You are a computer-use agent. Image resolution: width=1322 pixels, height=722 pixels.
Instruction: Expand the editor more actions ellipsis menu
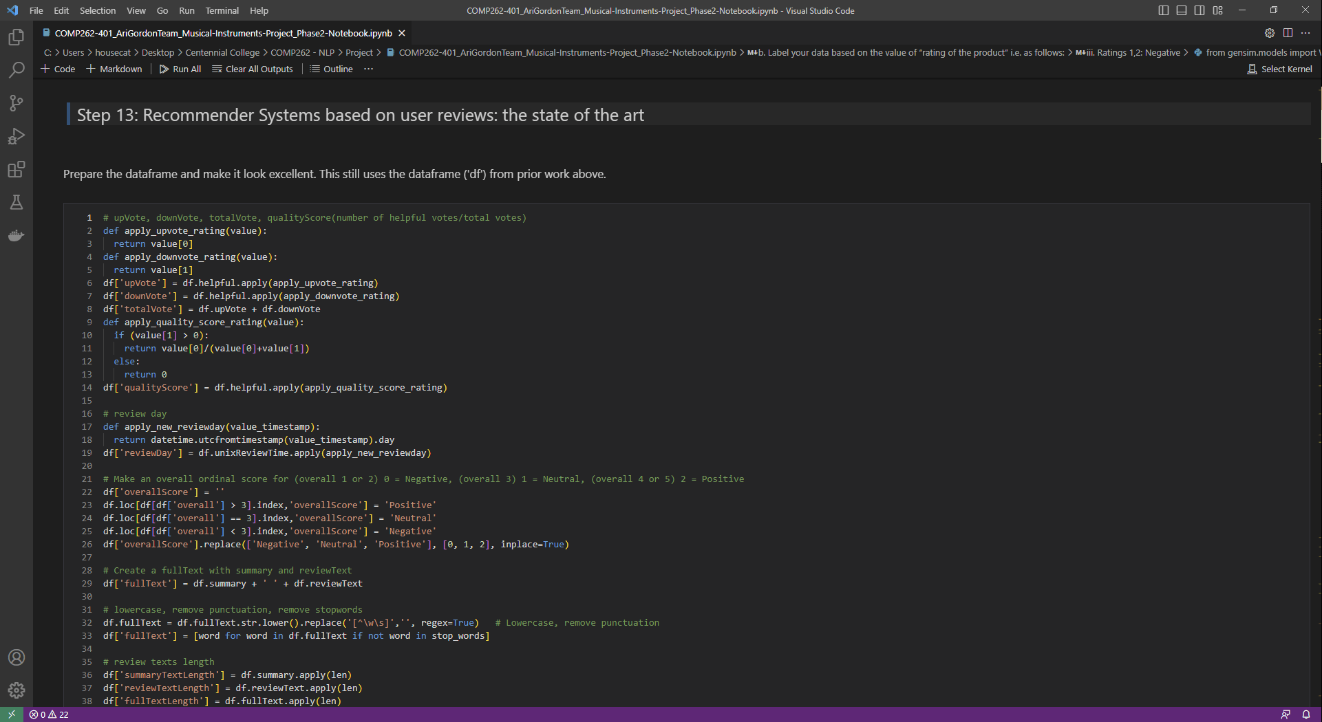tap(1305, 33)
